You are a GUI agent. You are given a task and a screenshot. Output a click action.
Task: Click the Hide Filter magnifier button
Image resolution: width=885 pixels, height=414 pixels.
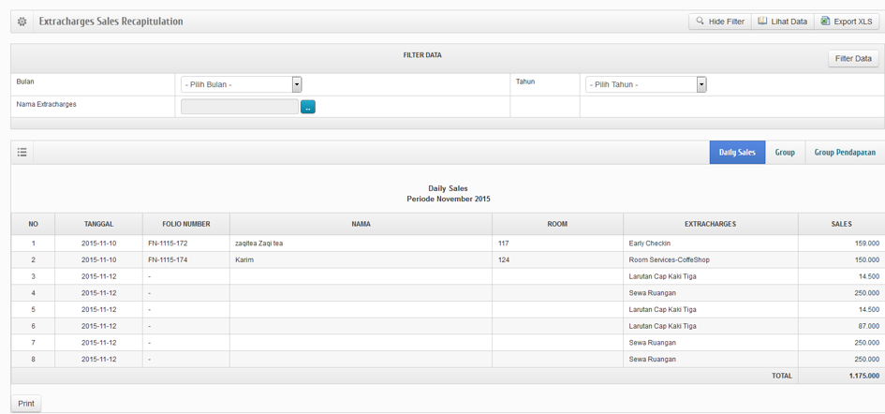point(719,22)
